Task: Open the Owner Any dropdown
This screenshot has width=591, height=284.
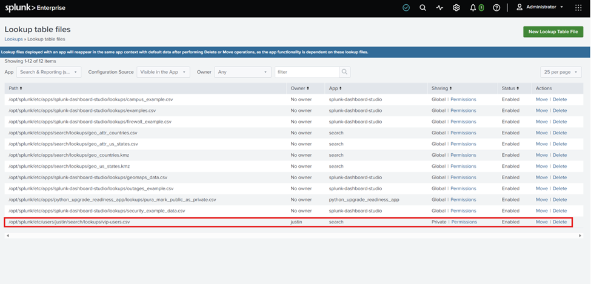Action: coord(242,72)
